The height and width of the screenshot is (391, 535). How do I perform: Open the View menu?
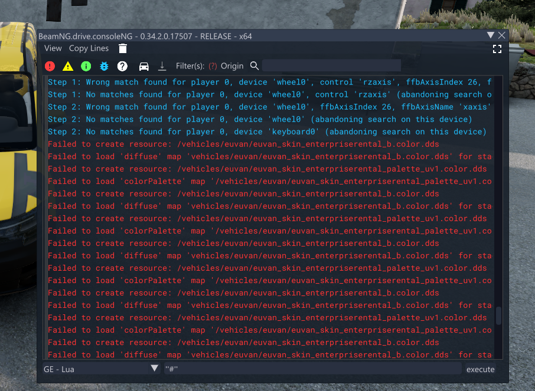pos(53,48)
